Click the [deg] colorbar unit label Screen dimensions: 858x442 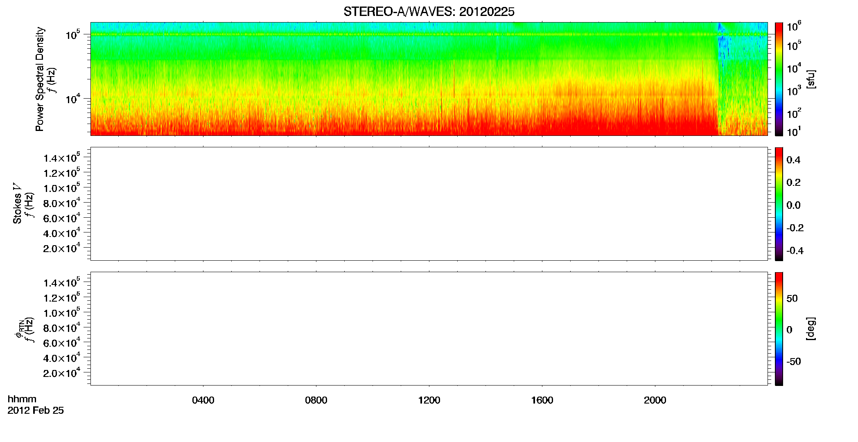(x=811, y=329)
